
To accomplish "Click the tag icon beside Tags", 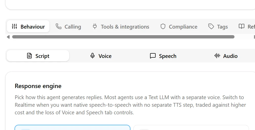I will (211, 27).
